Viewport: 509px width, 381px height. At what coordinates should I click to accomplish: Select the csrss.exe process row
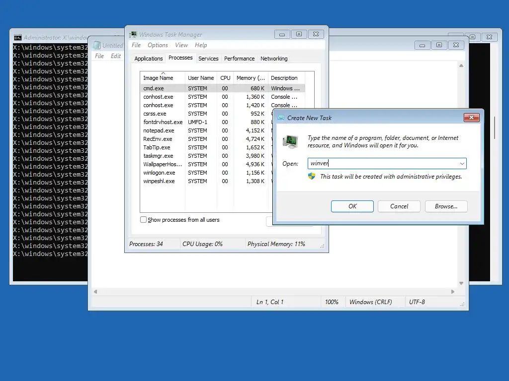coord(206,114)
